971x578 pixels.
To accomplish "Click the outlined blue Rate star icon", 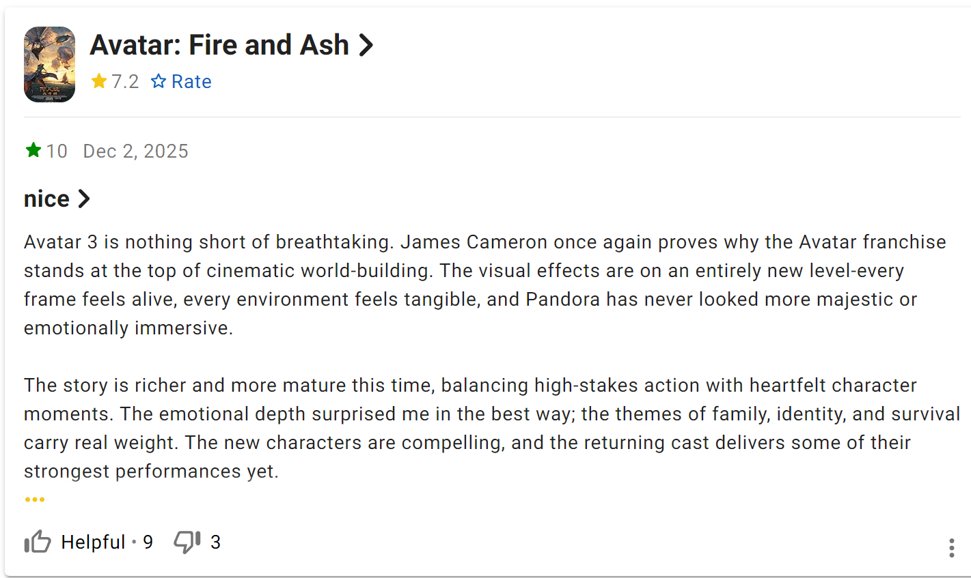I will pyautogui.click(x=159, y=81).
